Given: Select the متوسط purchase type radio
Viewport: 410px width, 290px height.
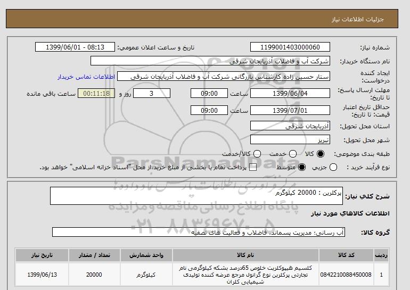Looking at the screenshot, I should [x=302, y=167].
